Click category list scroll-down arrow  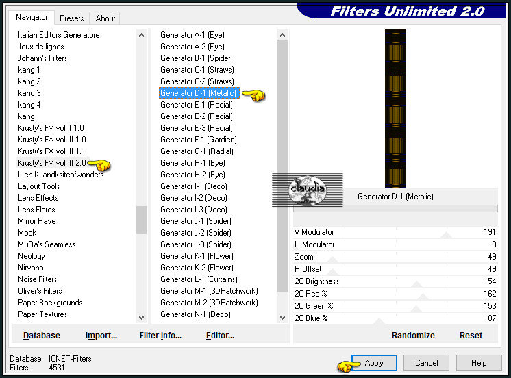tap(141, 317)
